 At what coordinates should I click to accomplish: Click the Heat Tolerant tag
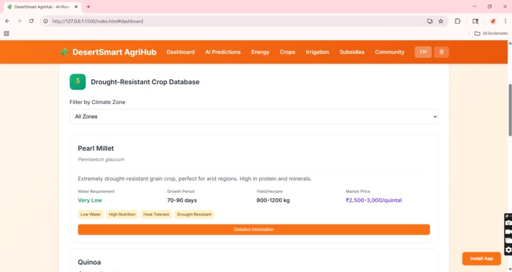[x=156, y=214]
